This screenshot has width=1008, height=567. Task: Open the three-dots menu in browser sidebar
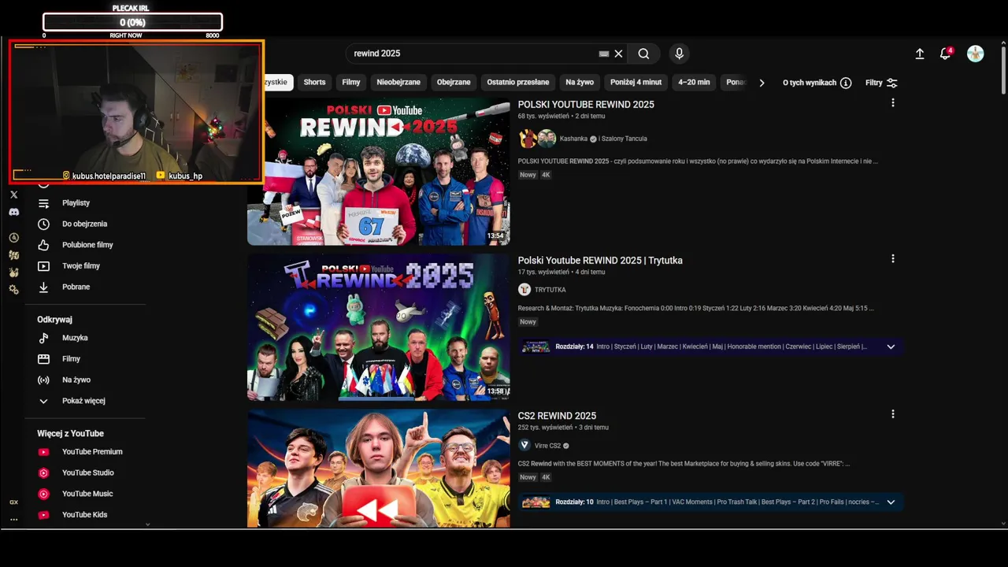pos(13,519)
